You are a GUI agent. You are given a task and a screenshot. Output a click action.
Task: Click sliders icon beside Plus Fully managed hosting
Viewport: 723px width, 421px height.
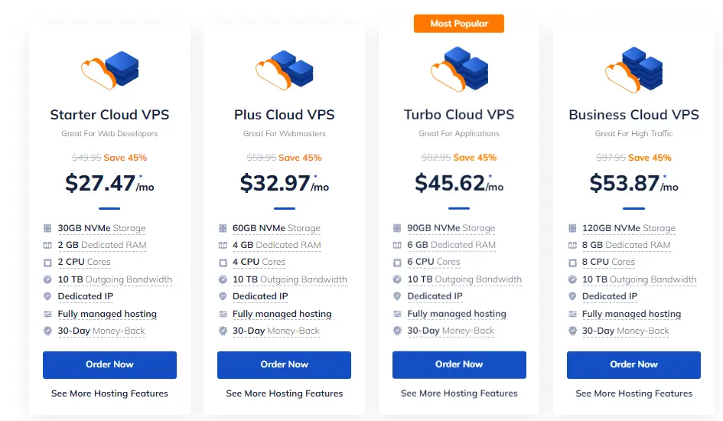[223, 314]
